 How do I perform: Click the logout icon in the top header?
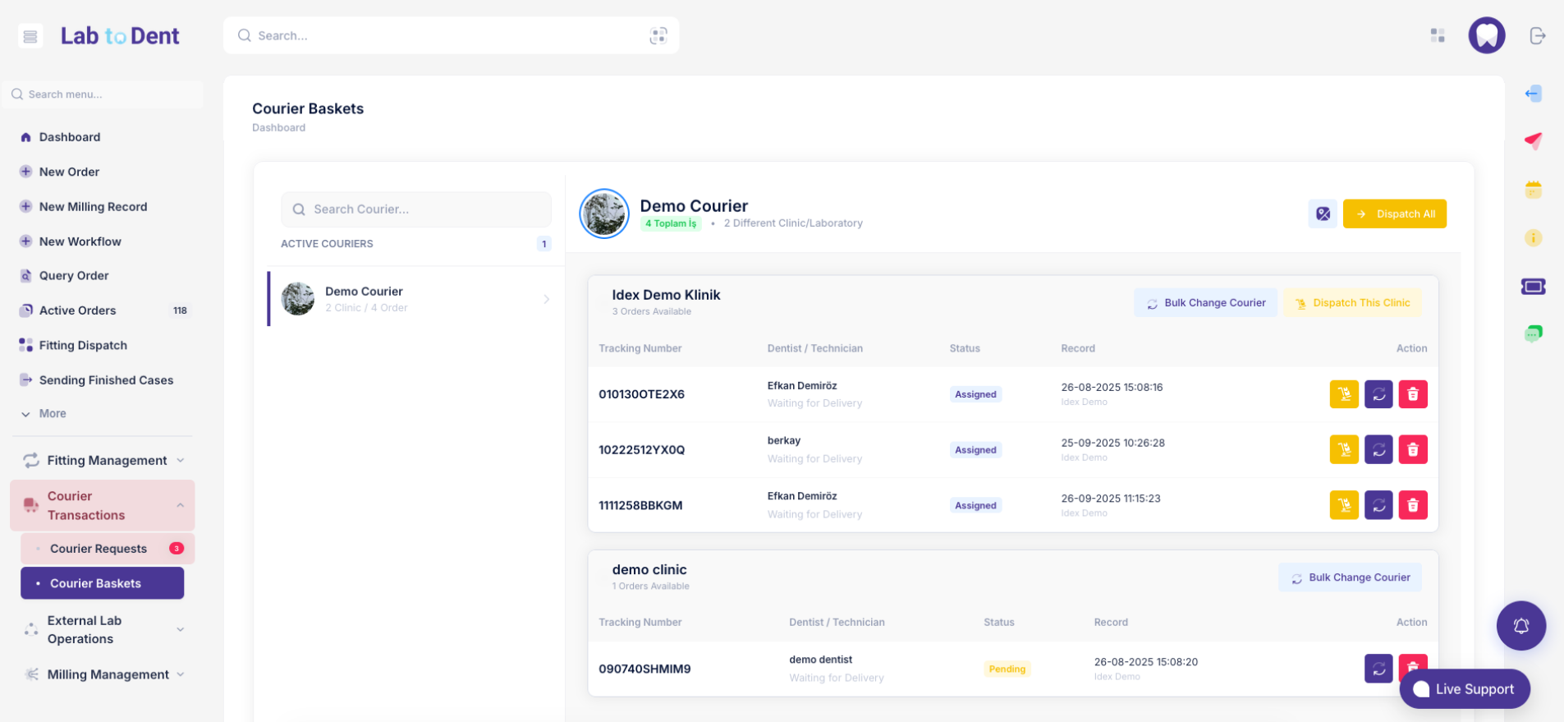coord(1537,36)
